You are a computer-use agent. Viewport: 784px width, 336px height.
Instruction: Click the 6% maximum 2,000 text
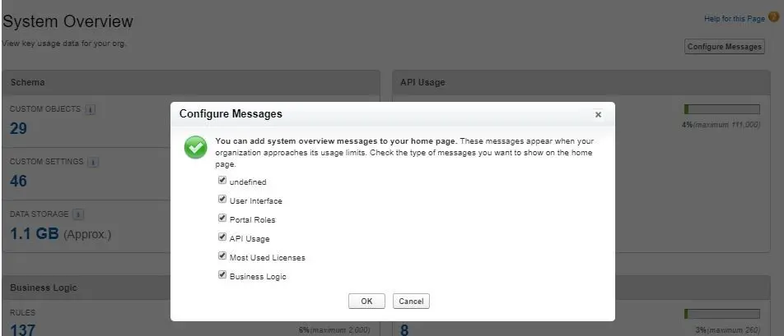(x=334, y=330)
